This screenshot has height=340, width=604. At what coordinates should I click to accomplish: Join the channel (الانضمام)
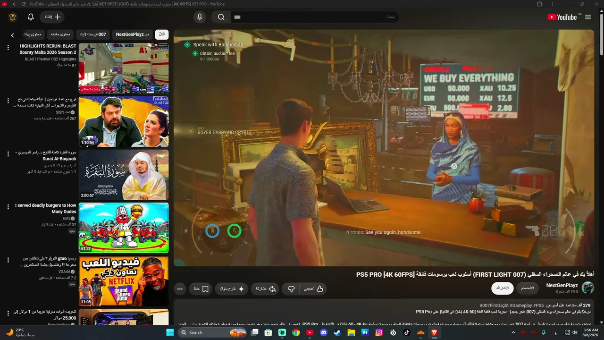click(528, 288)
